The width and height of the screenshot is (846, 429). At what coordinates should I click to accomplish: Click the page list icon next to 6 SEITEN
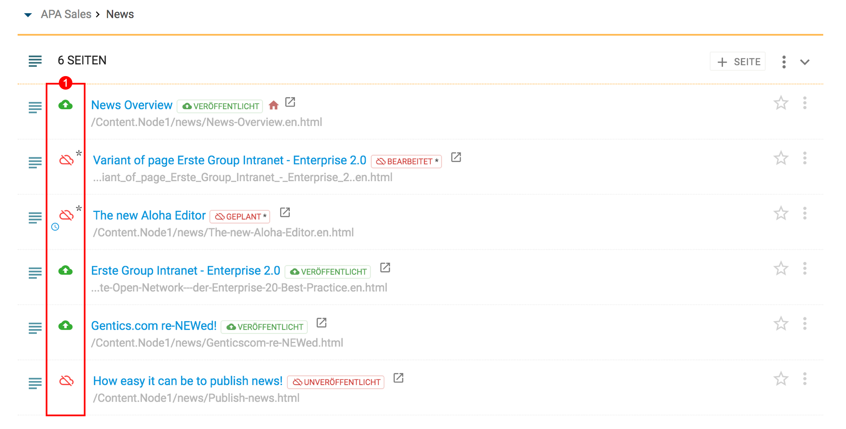(35, 61)
